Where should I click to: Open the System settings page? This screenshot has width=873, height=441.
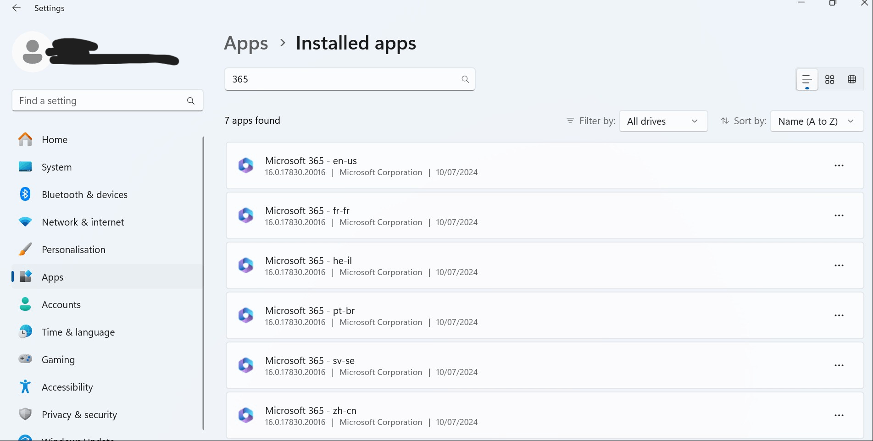click(107, 167)
